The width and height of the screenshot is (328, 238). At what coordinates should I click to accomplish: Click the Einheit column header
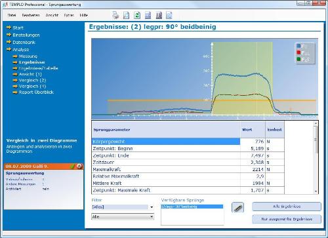[275, 130]
